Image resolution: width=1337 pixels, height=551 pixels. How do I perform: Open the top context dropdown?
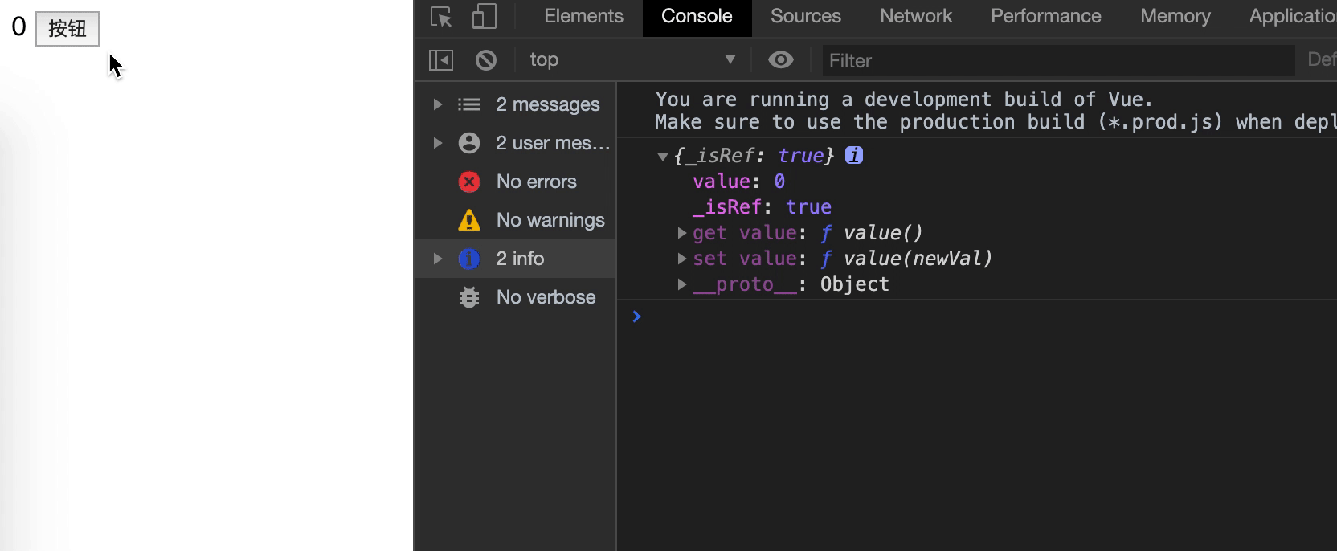pyautogui.click(x=632, y=60)
